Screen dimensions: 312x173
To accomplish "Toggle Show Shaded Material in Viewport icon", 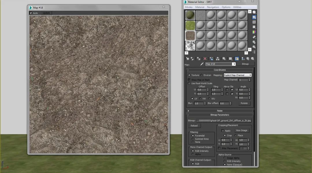I will tap(237, 59).
